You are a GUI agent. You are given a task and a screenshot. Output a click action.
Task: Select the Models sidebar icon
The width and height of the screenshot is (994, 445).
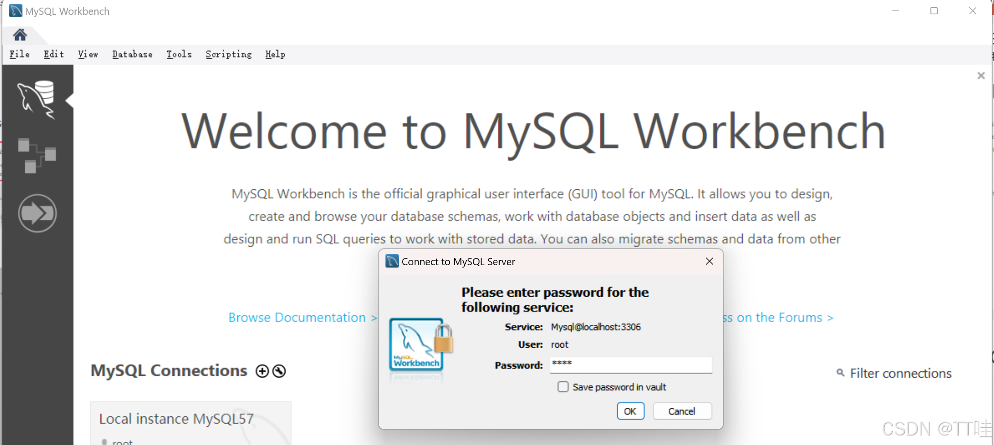37,155
